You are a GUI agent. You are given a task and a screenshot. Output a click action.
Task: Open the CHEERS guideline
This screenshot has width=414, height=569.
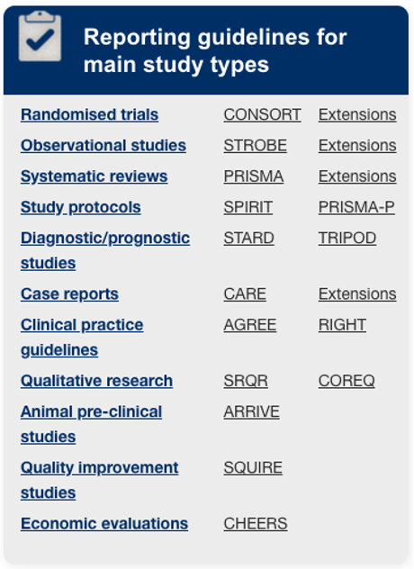tap(256, 524)
